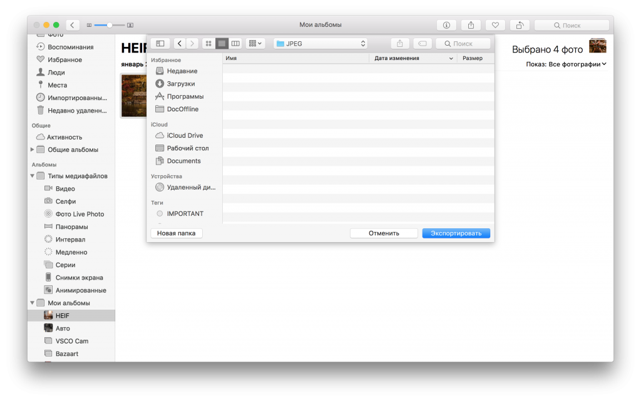641x401 pixels.
Task: Open "Селфи" album in Photos sidebar
Action: (x=66, y=201)
